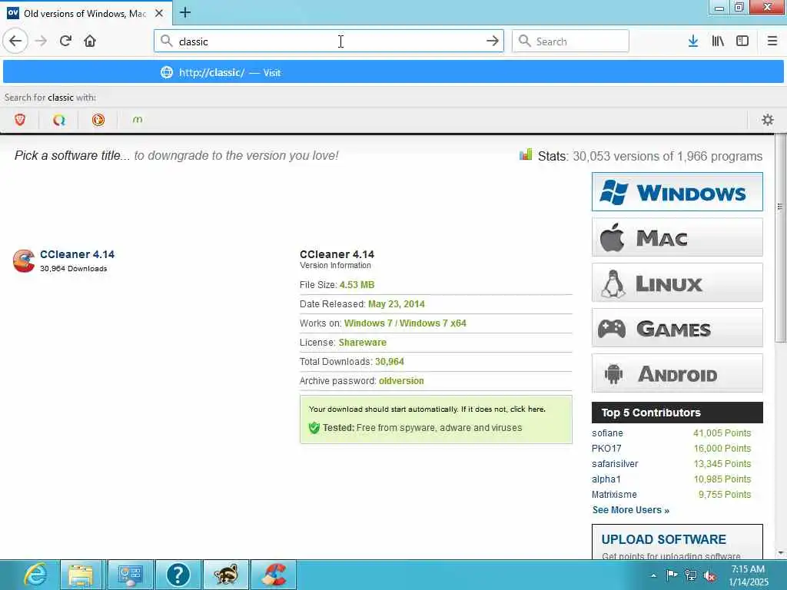Image resolution: width=787 pixels, height=590 pixels.
Task: Open the Downloads panel arrow icon
Action: (x=693, y=41)
